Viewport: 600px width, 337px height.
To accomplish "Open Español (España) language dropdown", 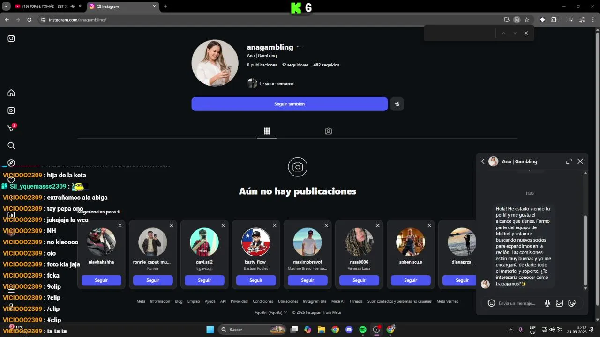I will tap(270, 312).
